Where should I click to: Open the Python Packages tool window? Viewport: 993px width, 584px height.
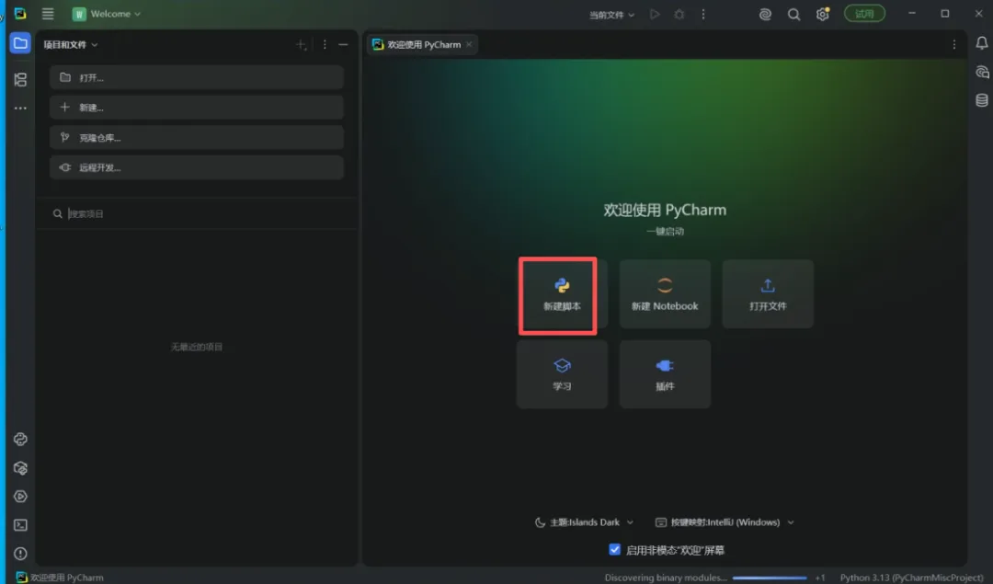pyautogui.click(x=20, y=468)
